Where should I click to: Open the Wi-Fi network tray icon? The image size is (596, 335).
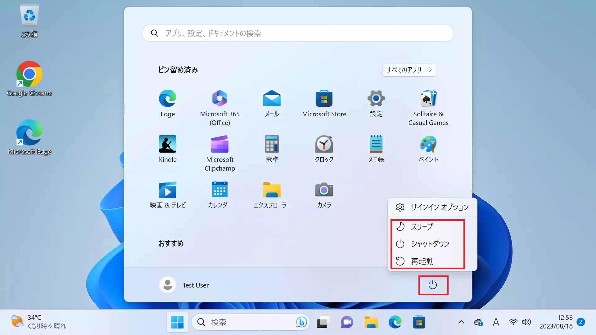coord(513,322)
